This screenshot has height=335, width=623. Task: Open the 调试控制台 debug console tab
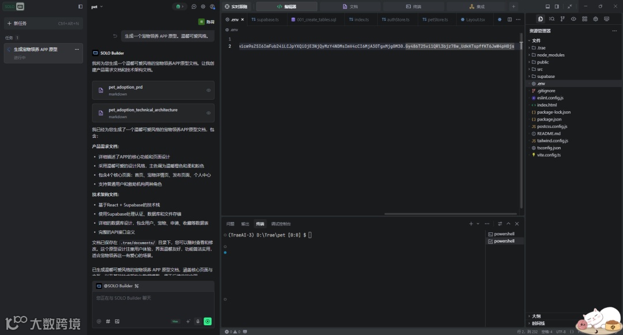pyautogui.click(x=281, y=224)
